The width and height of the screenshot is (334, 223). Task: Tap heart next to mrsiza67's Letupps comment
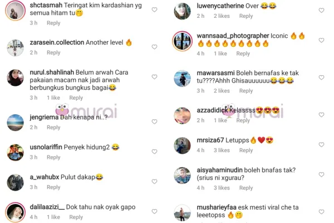[x=321, y=145]
